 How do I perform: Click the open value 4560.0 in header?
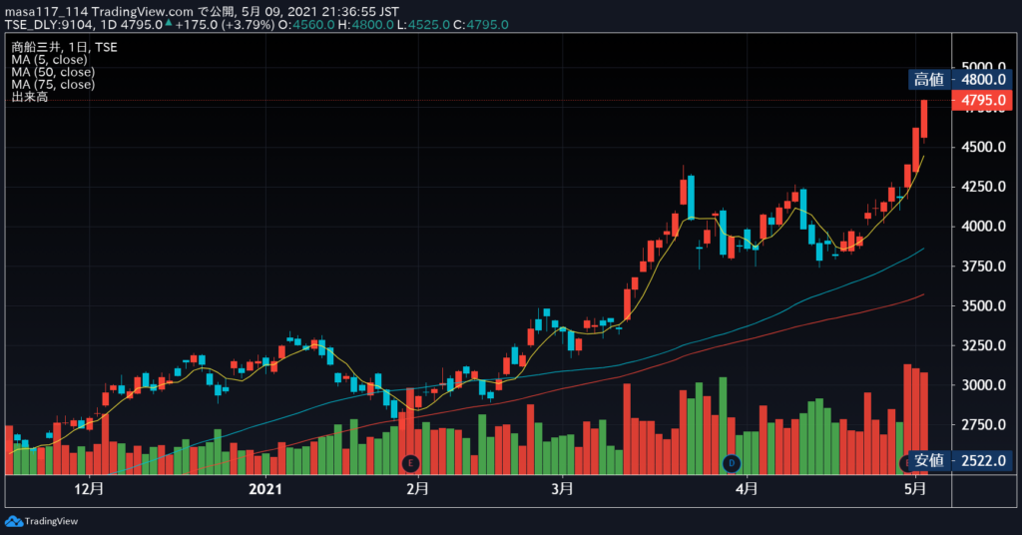coord(313,25)
